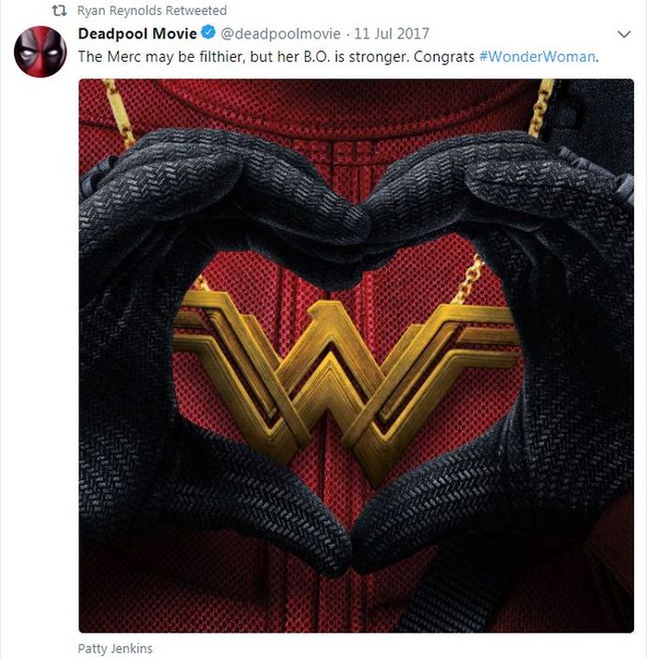
Task: Expand the tweet options chevron menu
Action: (x=625, y=34)
